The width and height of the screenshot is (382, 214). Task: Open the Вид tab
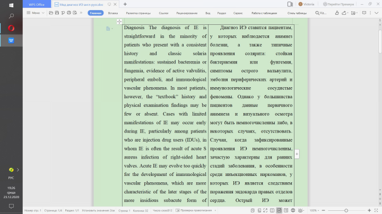[207, 13]
